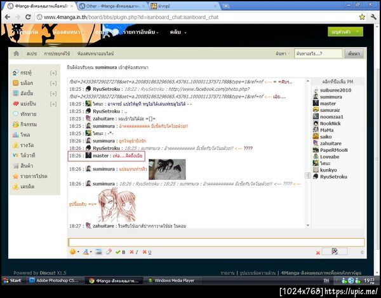
Task: Toggle italic I formatting in chat toolbar
Action: click(134, 252)
